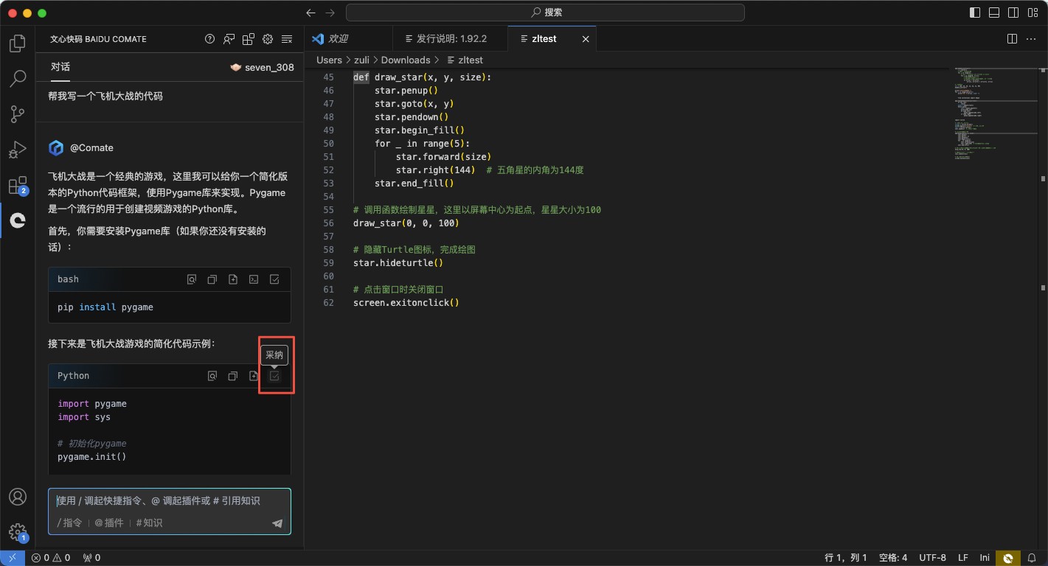Open the Explorer view in activity bar

click(18, 43)
